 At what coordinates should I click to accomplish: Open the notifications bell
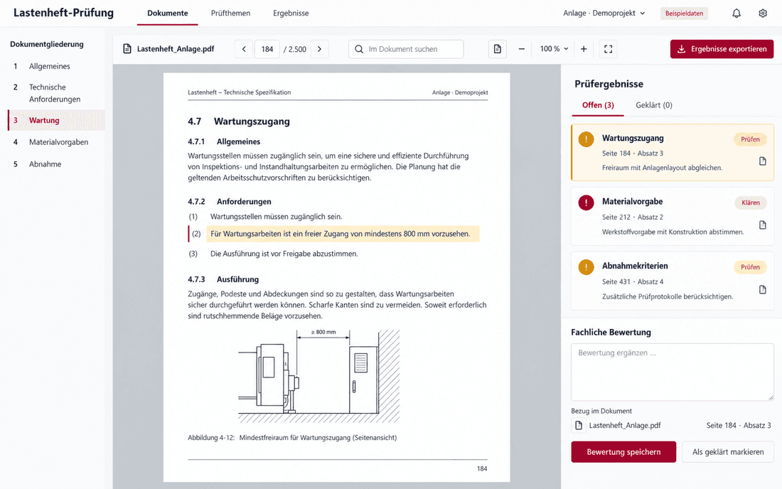(x=736, y=14)
